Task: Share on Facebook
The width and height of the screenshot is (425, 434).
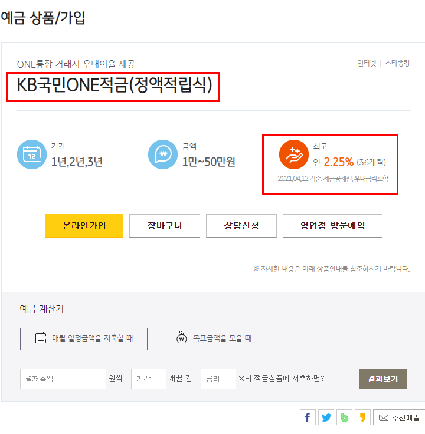Action: coord(308,417)
